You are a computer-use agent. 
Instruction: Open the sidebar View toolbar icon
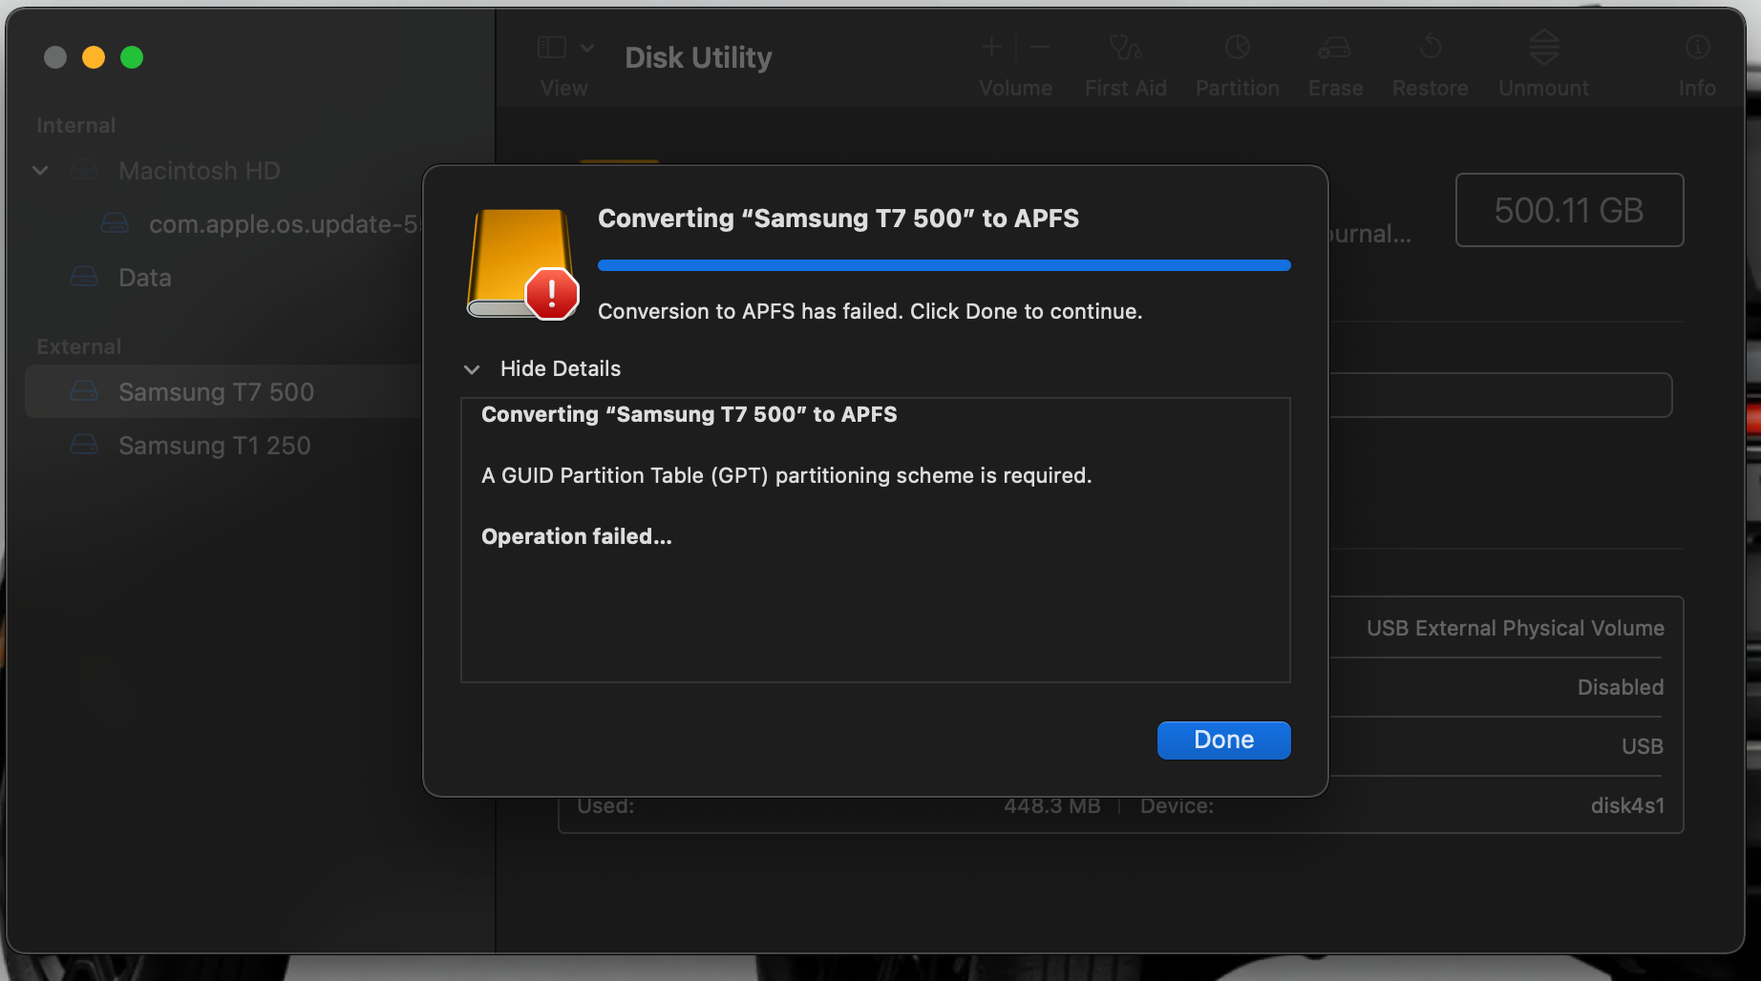click(x=552, y=47)
